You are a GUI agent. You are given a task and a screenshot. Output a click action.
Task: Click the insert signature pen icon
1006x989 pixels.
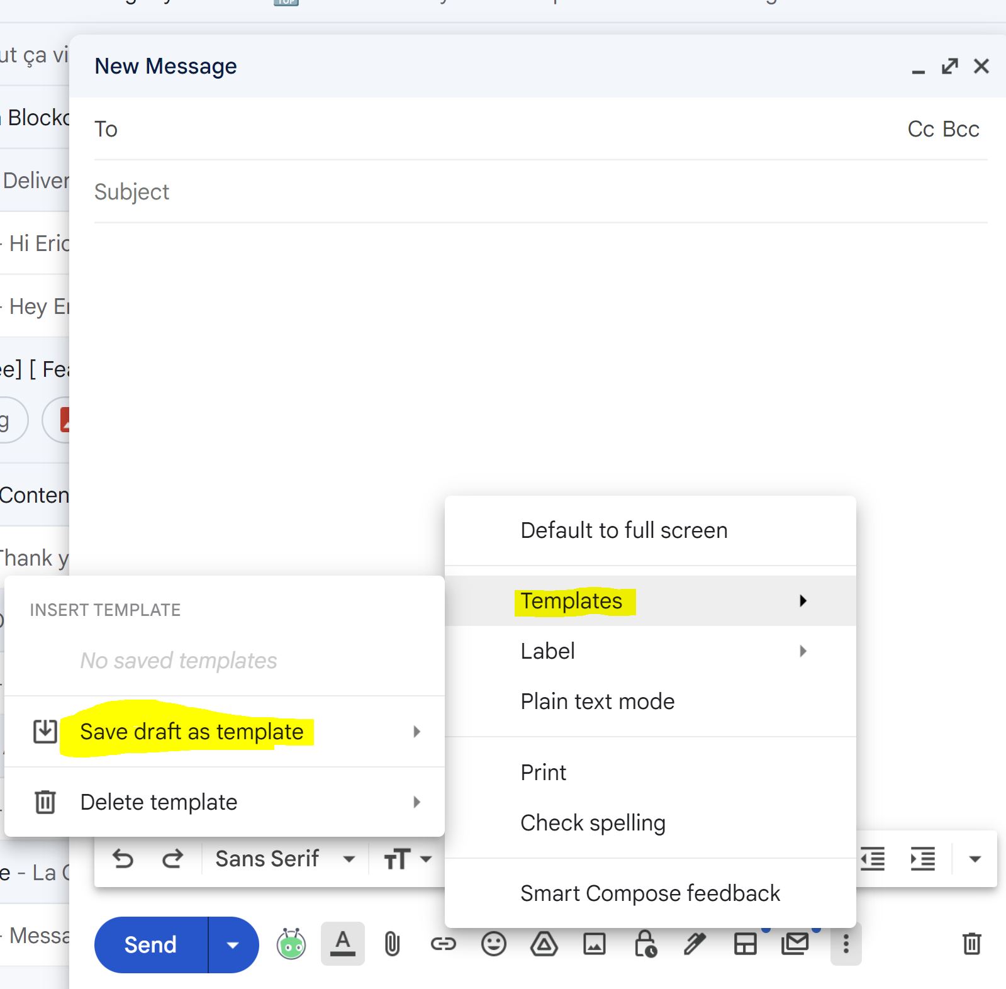[695, 944]
